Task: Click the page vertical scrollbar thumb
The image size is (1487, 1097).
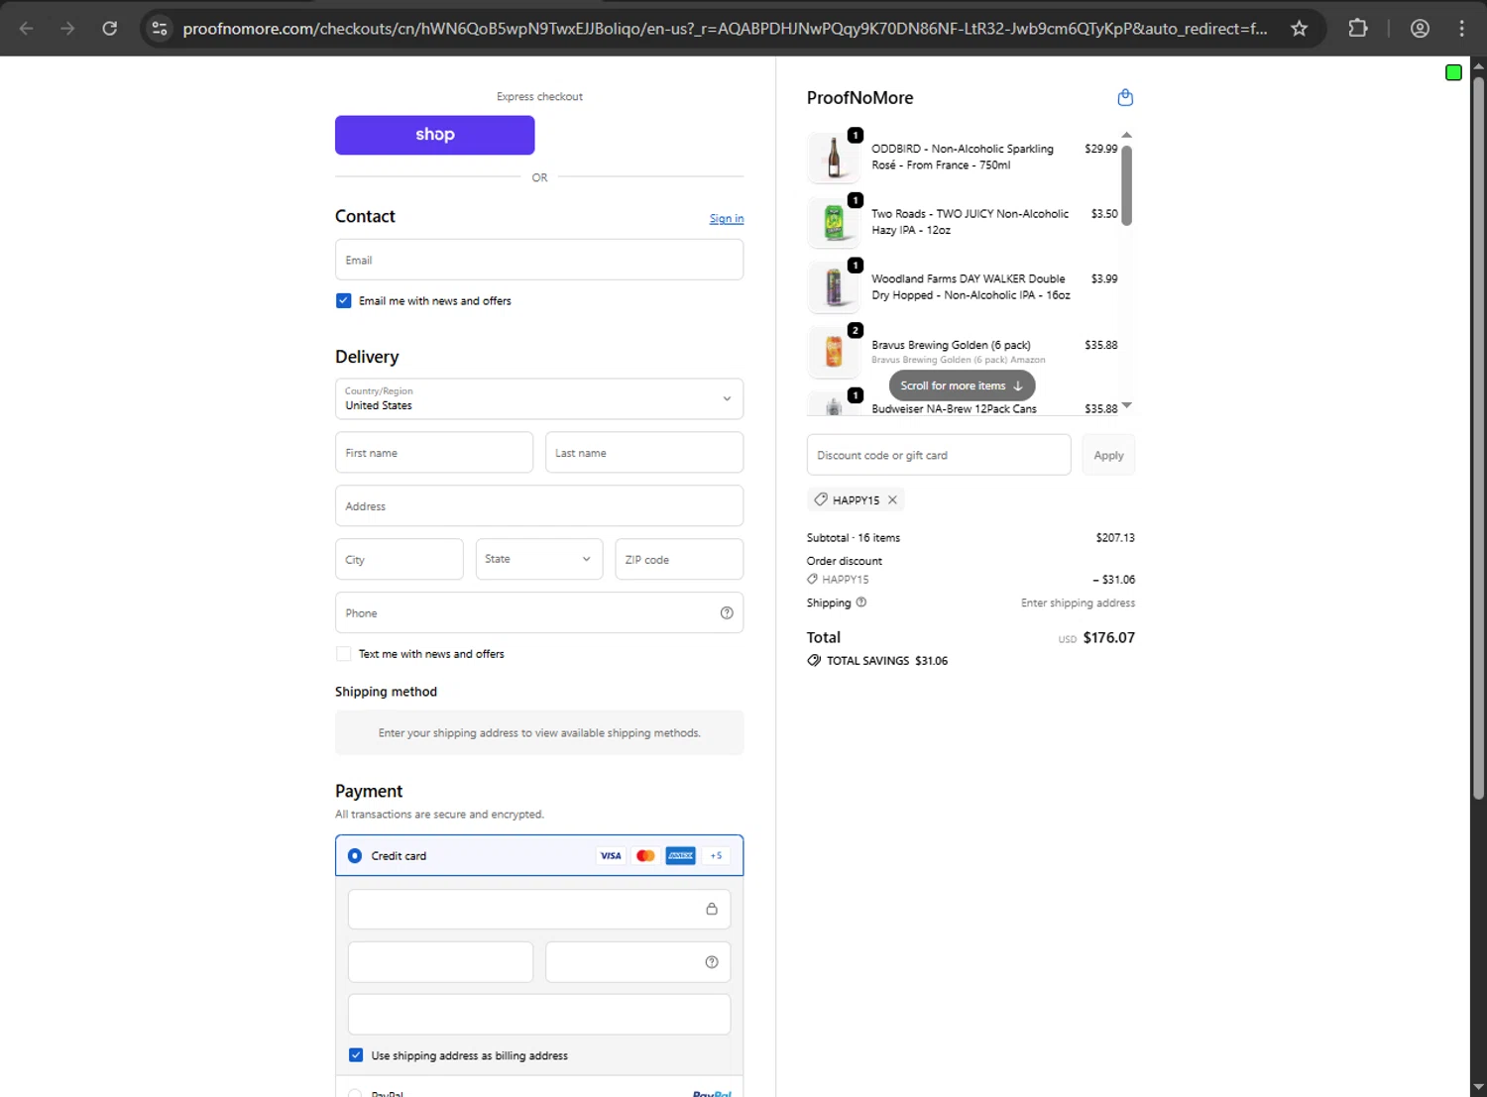Action: (1478, 436)
